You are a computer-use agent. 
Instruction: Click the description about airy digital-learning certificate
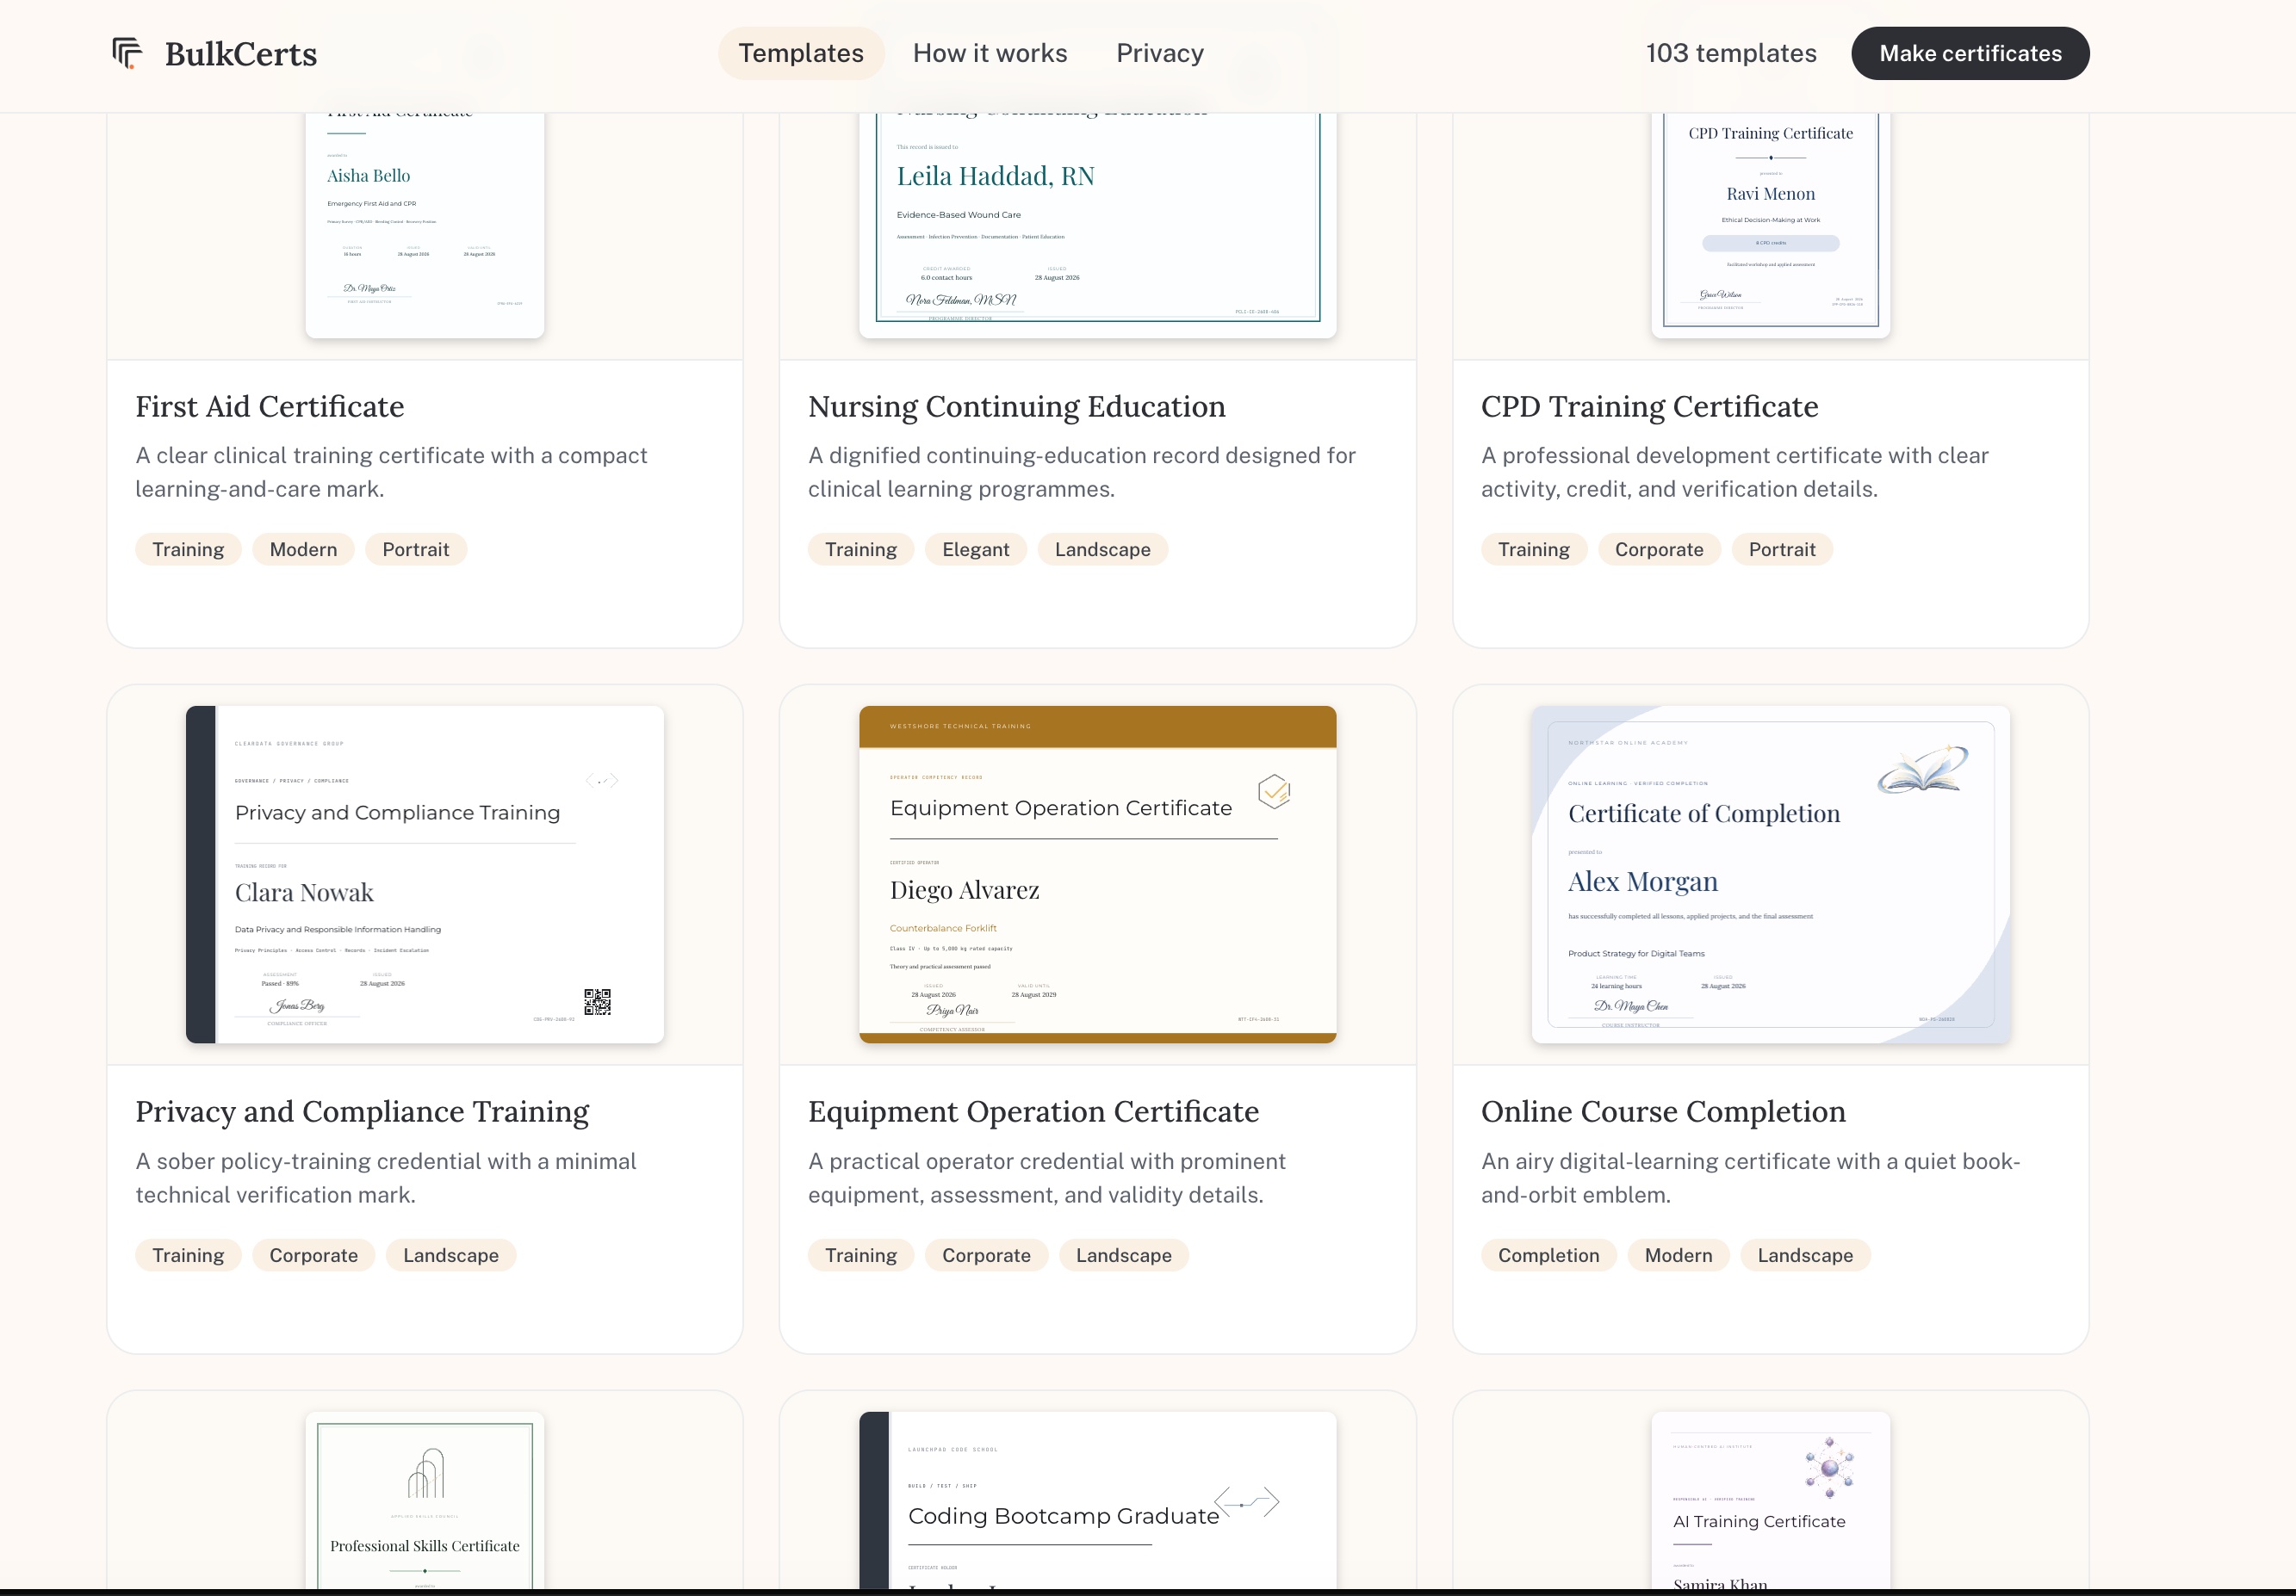click(x=1751, y=1178)
